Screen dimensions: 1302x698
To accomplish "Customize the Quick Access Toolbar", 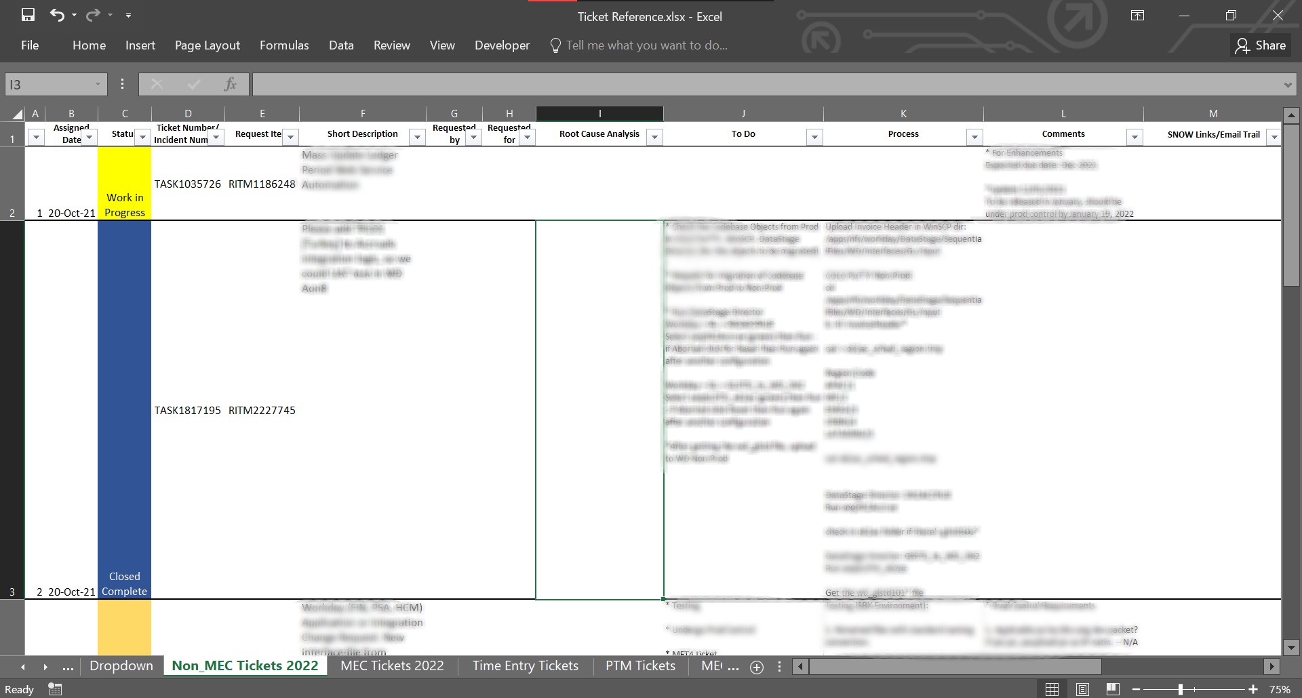I will point(128,15).
